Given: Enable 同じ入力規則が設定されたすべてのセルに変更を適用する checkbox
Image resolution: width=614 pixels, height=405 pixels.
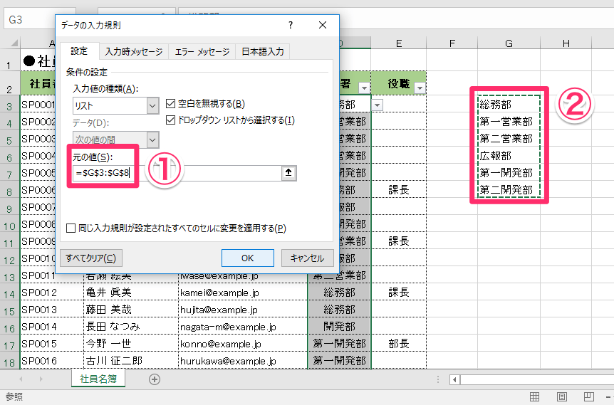Looking at the screenshot, I should [71, 228].
